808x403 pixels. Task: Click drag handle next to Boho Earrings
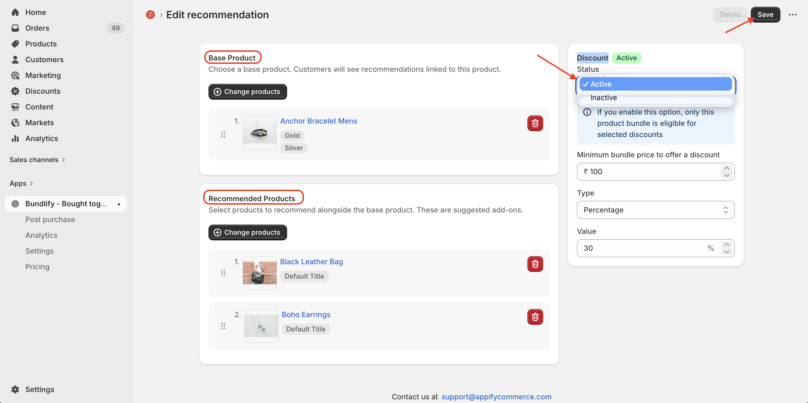pos(223,326)
